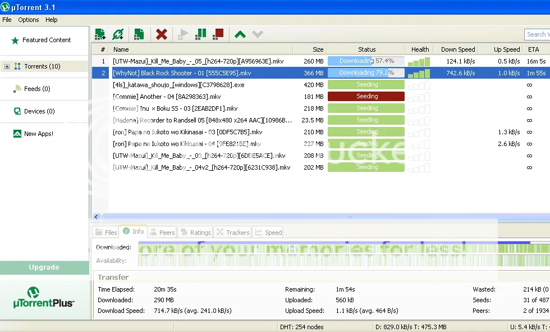Click the Start torrent play icon
Viewport: 550px width, 332px height.
pos(183,34)
